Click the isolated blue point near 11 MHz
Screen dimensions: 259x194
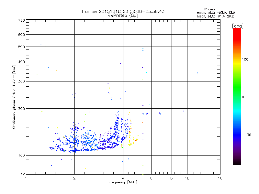tap(197, 73)
